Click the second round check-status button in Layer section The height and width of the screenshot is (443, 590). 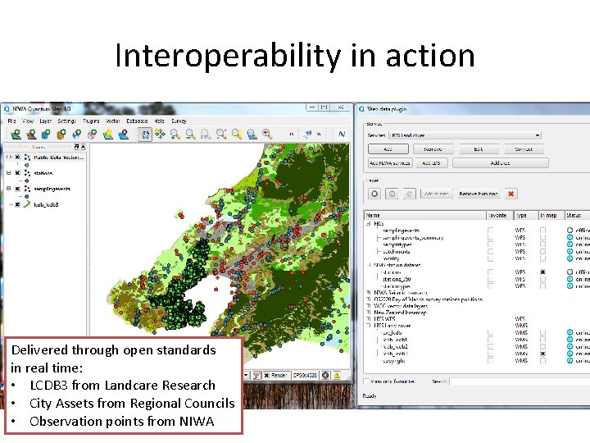tap(392, 194)
